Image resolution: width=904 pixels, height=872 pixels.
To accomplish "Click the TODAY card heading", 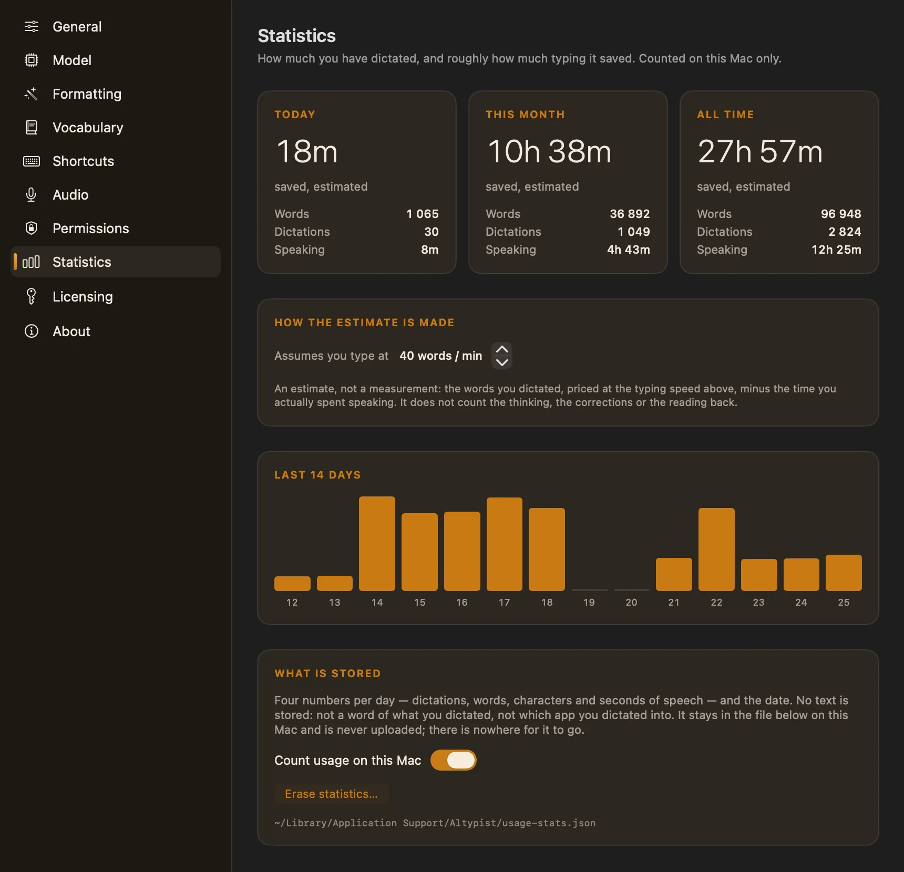I will [295, 115].
